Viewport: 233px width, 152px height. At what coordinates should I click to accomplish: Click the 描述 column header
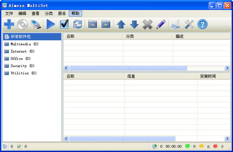pos(201,36)
